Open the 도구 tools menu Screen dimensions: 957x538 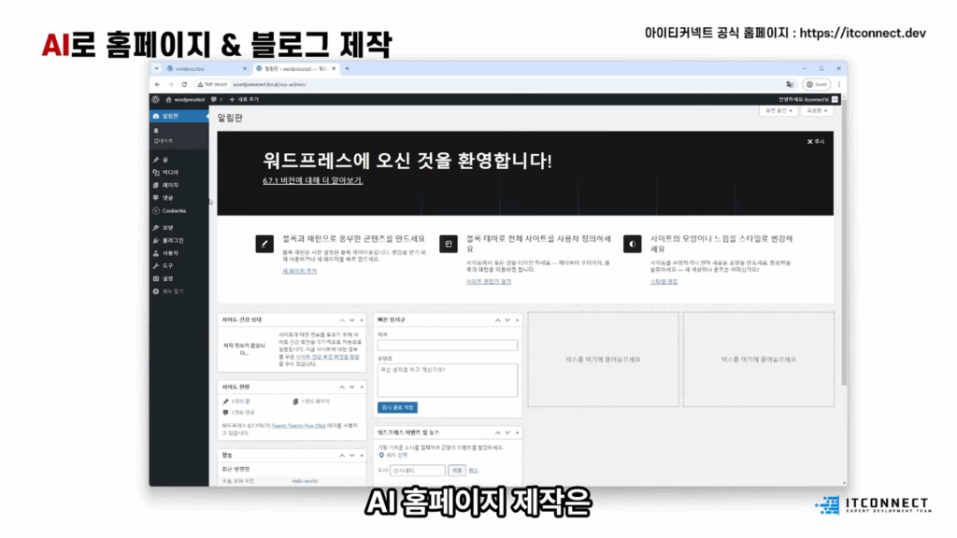click(179, 266)
